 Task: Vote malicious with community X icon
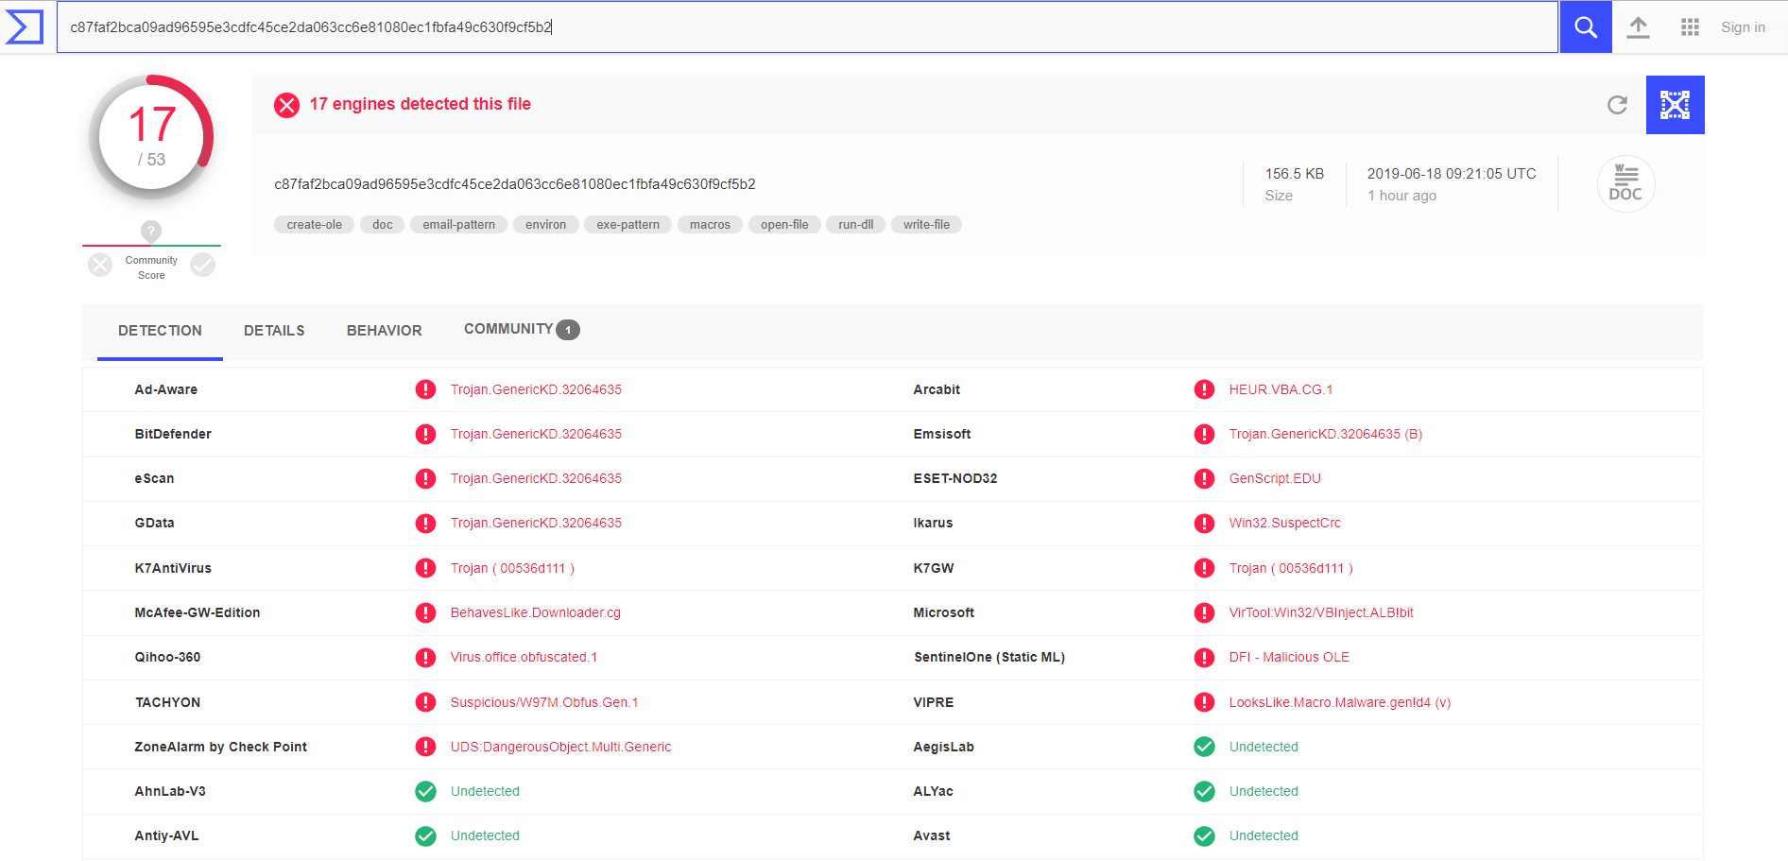[100, 265]
